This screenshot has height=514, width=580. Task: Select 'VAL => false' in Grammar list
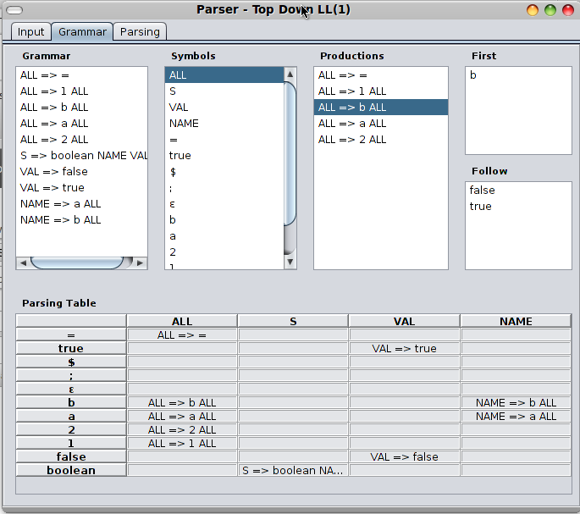(x=81, y=172)
